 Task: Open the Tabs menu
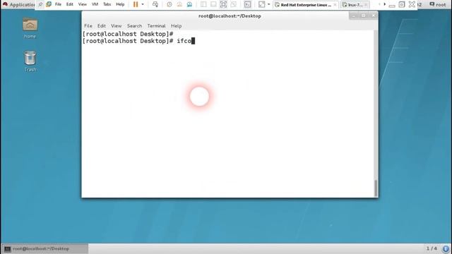107,4
